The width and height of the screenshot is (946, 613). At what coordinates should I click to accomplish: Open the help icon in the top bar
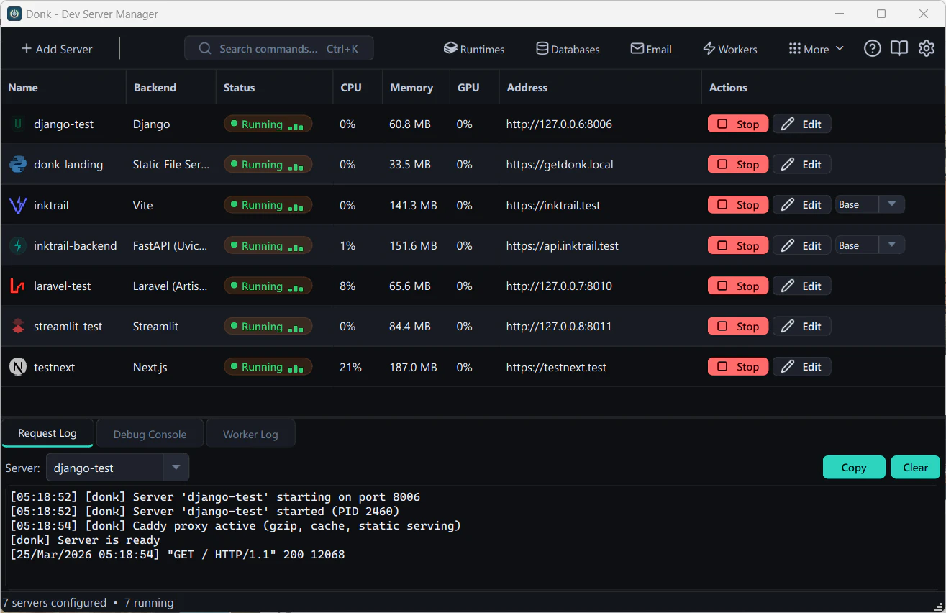pos(873,48)
